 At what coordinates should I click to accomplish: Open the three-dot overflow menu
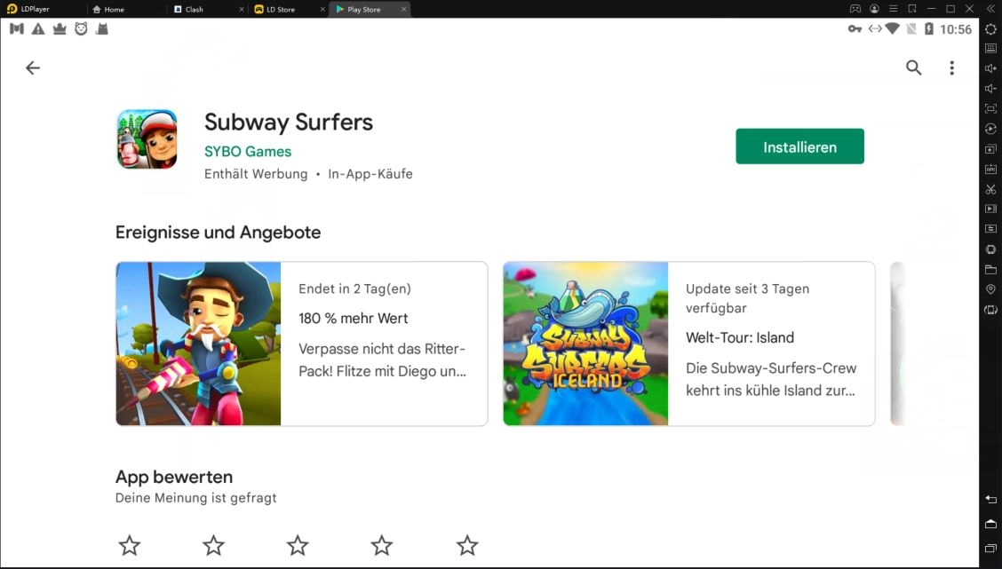pyautogui.click(x=951, y=67)
